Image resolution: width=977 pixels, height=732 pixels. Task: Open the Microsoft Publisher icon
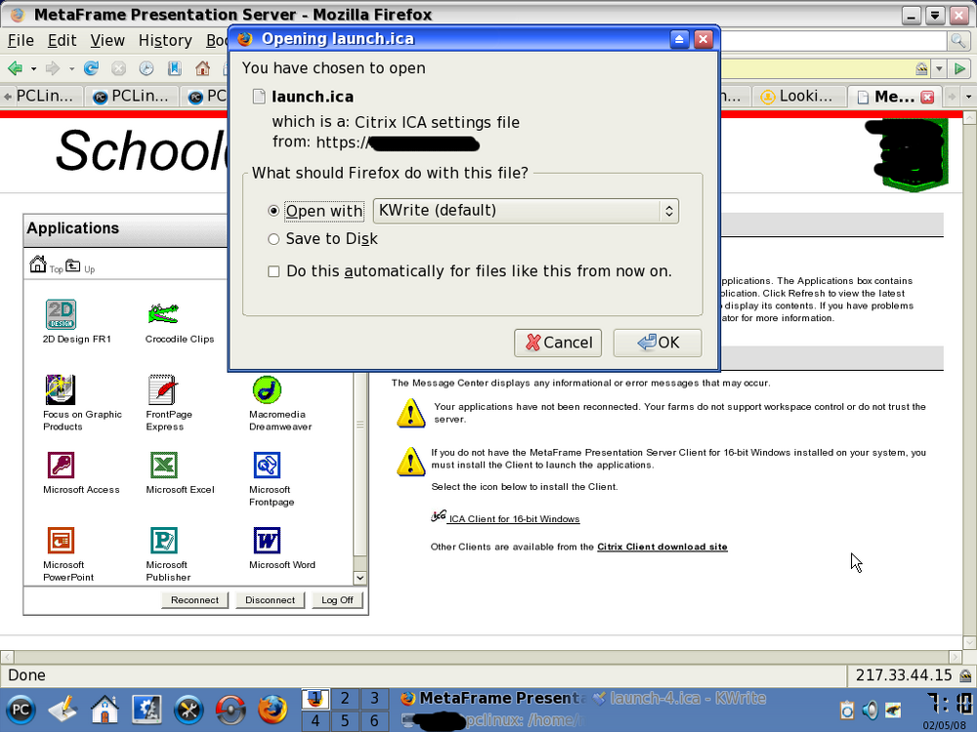coord(164,541)
